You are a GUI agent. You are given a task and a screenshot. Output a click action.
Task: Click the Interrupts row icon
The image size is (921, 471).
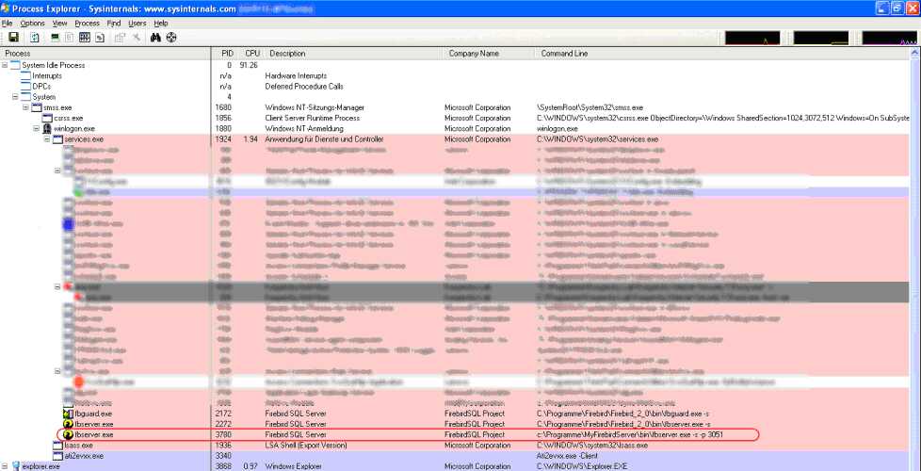pyautogui.click(x=25, y=75)
